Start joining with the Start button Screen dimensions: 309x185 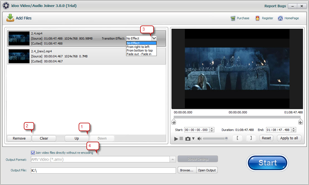pyautogui.click(x=268, y=163)
